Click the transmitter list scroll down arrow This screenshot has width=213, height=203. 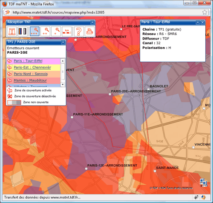pyautogui.click(x=63, y=84)
